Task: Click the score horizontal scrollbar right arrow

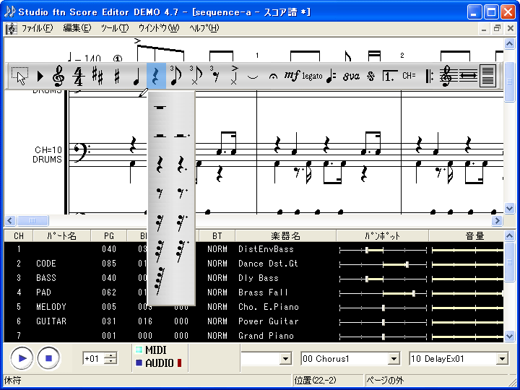Action: [x=497, y=220]
